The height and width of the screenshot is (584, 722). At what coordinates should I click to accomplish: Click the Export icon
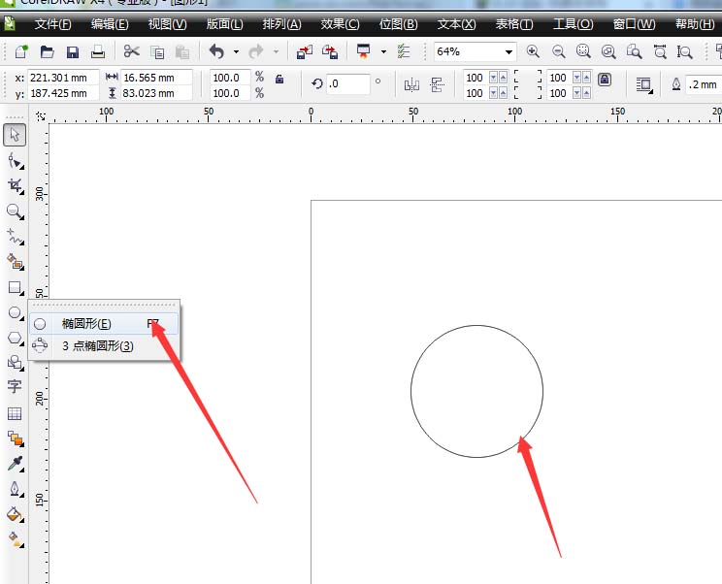330,51
